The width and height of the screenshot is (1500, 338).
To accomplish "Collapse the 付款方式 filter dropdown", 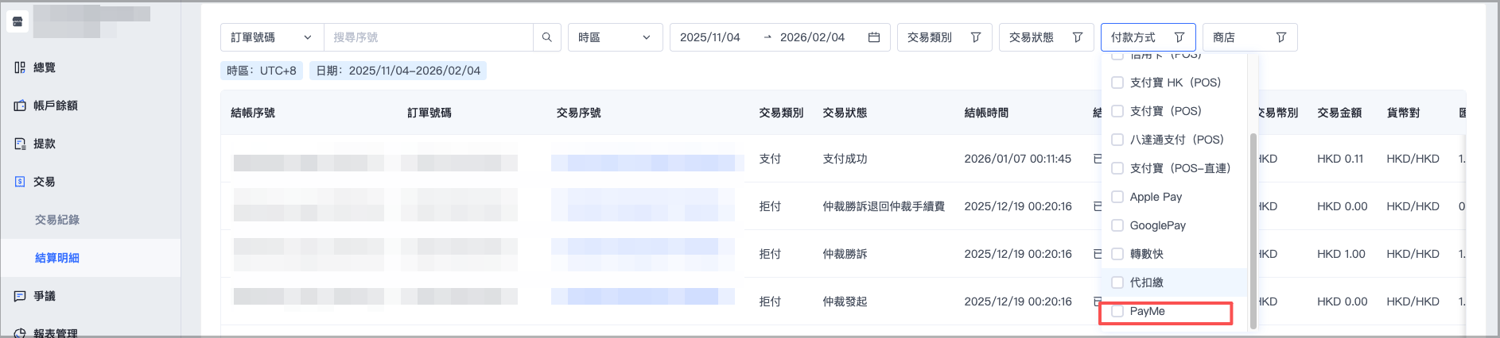I will pyautogui.click(x=1148, y=37).
